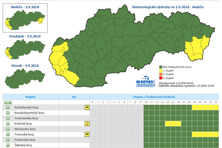Screen dimensions: 222x148
Task: Click the Trenčiansky kraj region name
Action: coord(26,118)
